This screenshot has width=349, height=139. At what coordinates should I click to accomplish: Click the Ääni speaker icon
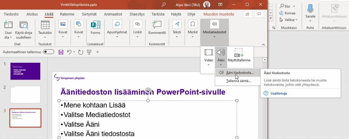[x=221, y=53]
